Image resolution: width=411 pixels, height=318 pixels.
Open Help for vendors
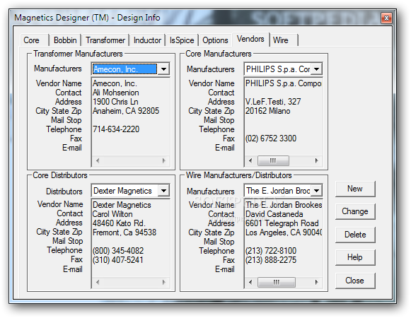[x=355, y=257]
